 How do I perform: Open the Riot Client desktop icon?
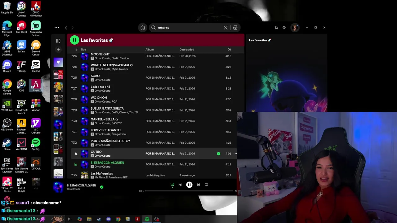coord(21,27)
